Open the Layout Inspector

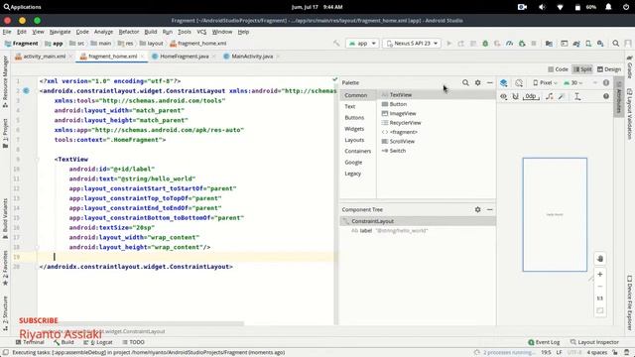click(x=594, y=342)
